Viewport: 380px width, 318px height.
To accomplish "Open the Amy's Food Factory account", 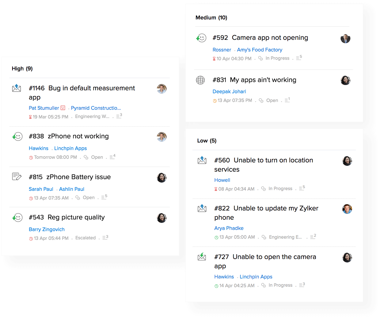I will pos(260,50).
